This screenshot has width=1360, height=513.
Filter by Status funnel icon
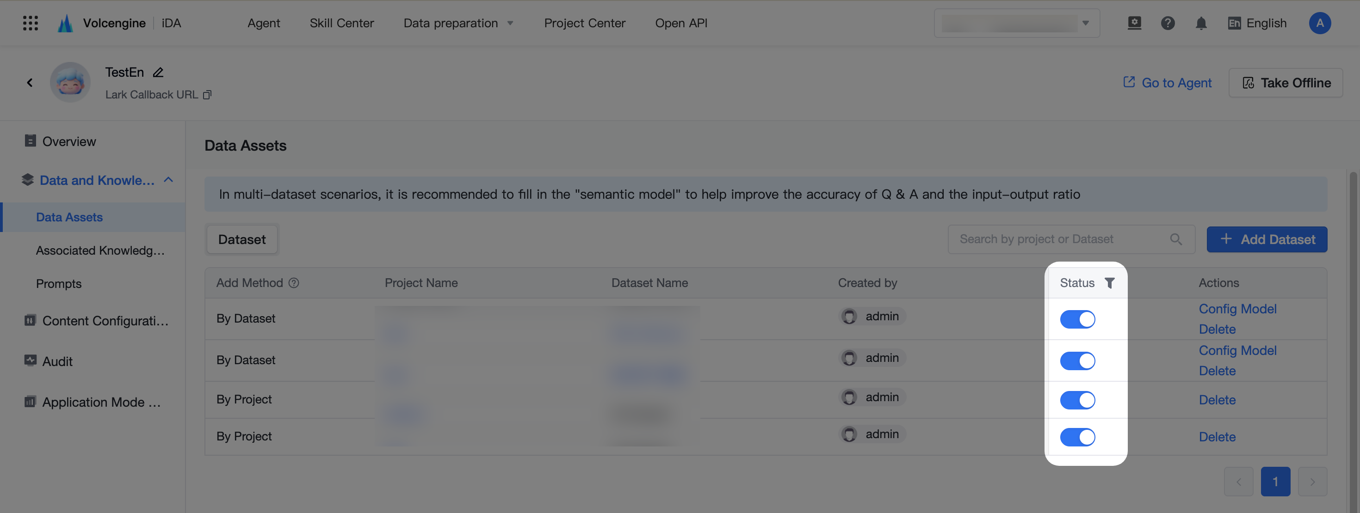coord(1109,283)
